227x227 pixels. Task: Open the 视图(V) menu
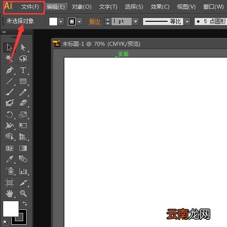click(x=186, y=7)
